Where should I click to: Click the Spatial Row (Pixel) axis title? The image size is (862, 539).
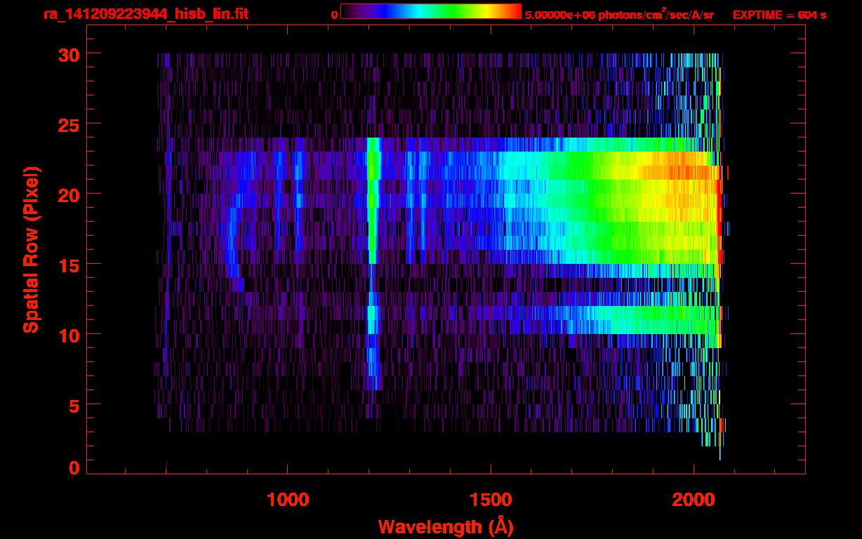point(30,250)
